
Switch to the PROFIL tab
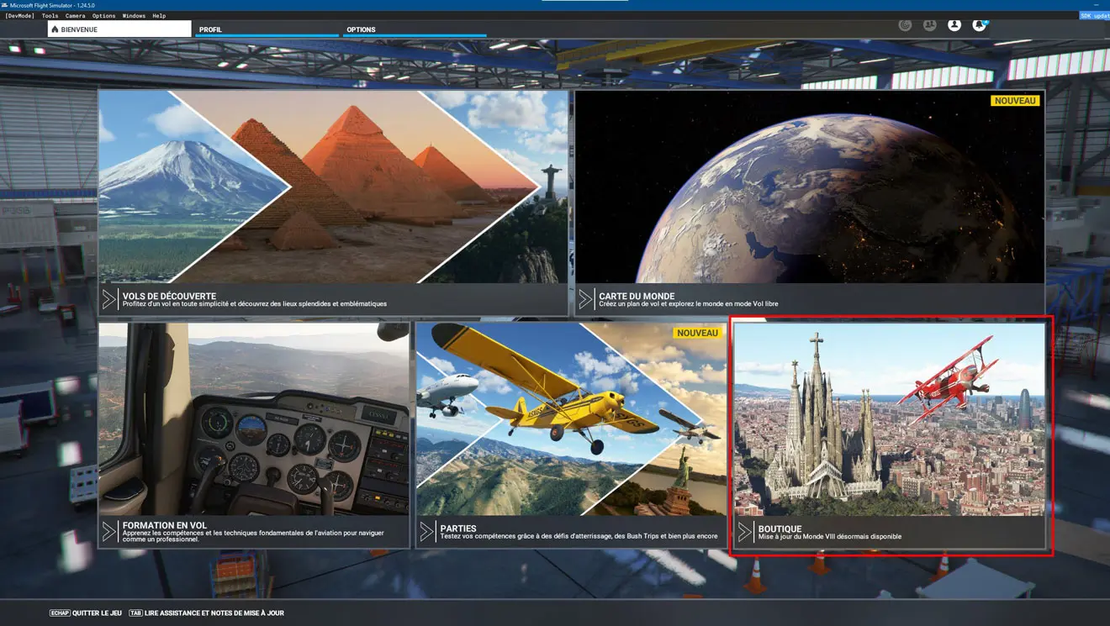click(x=267, y=29)
